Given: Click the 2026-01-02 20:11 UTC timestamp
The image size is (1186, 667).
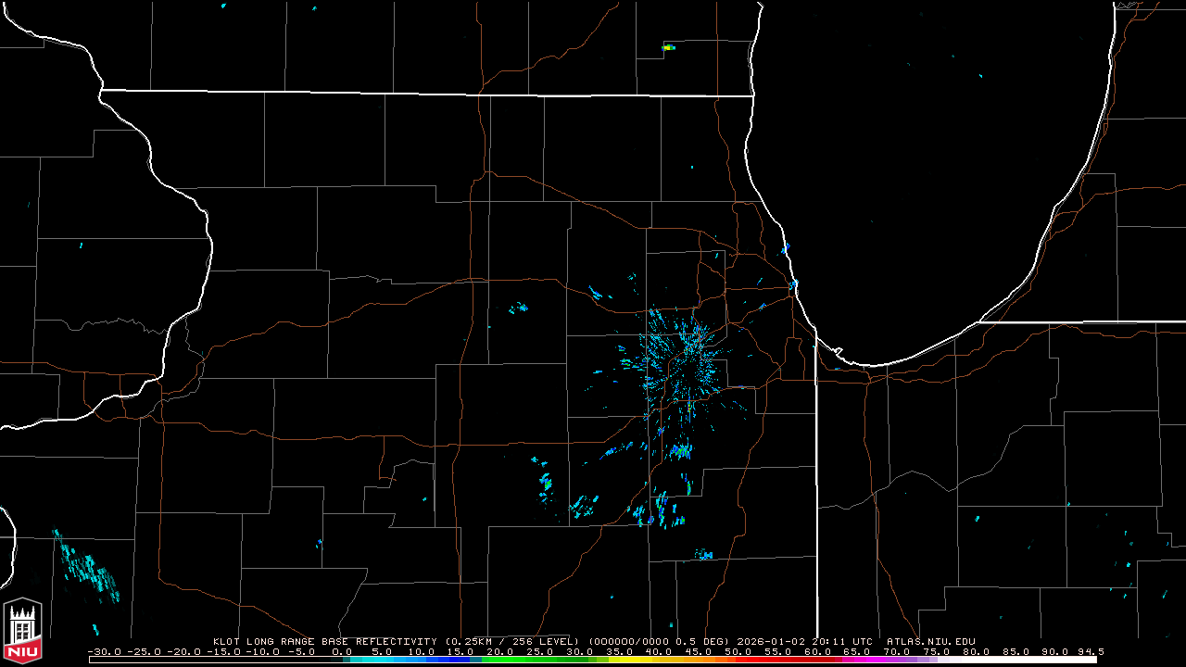Looking at the screenshot, I should click(805, 641).
